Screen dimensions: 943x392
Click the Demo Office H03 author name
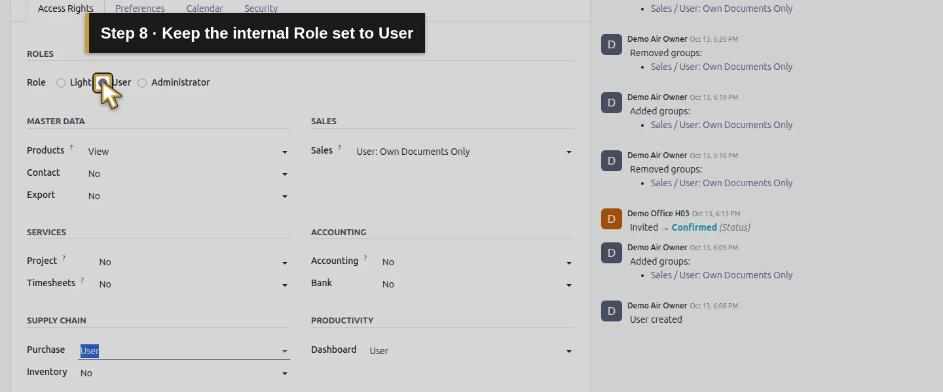[658, 214]
